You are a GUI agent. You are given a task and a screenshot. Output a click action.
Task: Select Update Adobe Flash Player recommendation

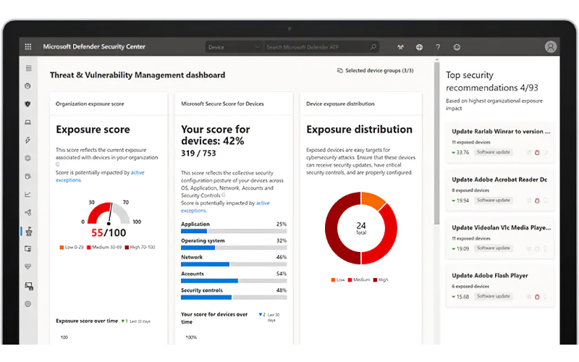490,276
